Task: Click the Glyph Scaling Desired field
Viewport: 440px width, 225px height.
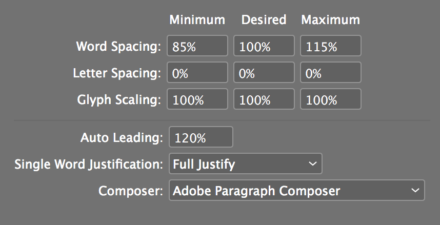Action: coord(264,99)
